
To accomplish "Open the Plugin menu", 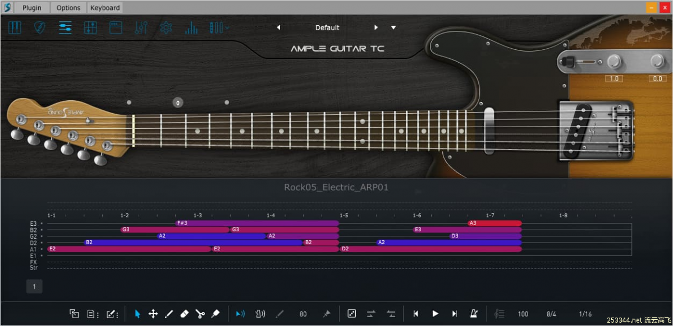I will 32,8.
